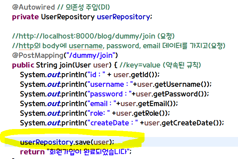Click the 'public' keyword
Image resolution: width=238 pixels, height=159 pixels.
tap(23, 65)
